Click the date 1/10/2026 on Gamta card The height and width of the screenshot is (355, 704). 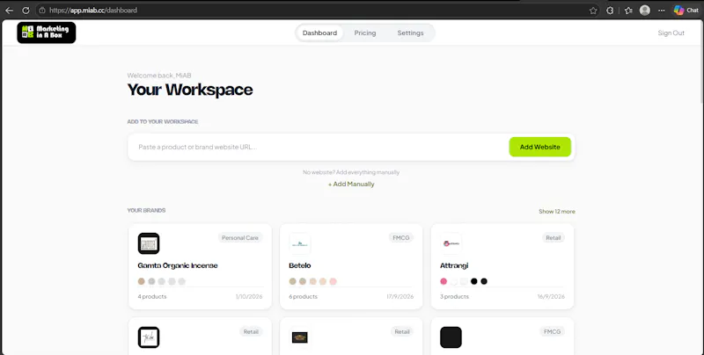pos(249,297)
